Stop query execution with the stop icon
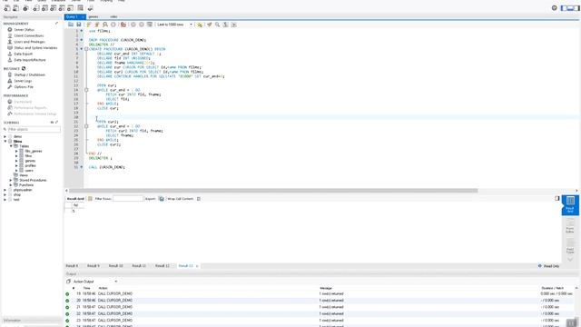 pos(113,25)
